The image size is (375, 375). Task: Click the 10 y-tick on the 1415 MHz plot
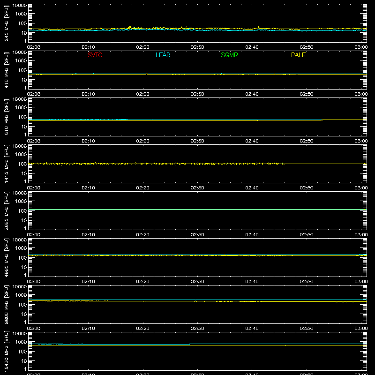point(24,173)
